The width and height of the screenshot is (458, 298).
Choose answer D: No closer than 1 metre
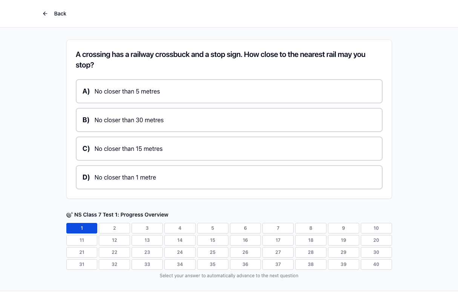tap(229, 177)
